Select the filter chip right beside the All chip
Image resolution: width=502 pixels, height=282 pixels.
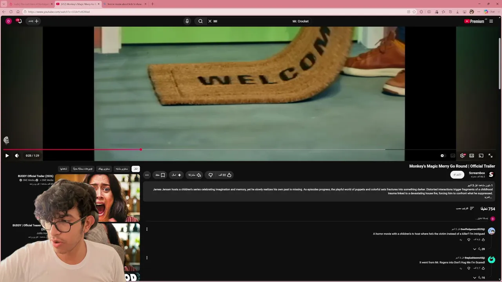coord(122,169)
